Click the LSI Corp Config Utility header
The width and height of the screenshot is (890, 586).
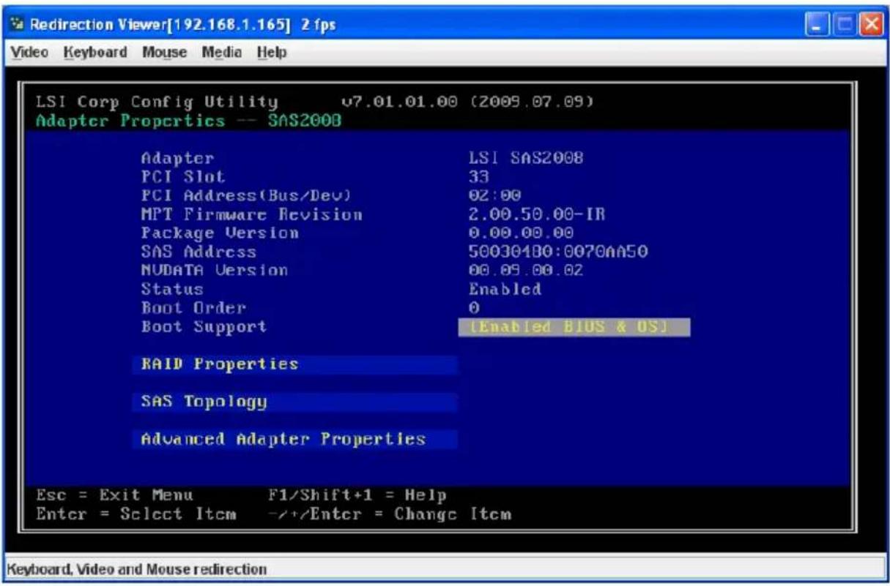[157, 102]
